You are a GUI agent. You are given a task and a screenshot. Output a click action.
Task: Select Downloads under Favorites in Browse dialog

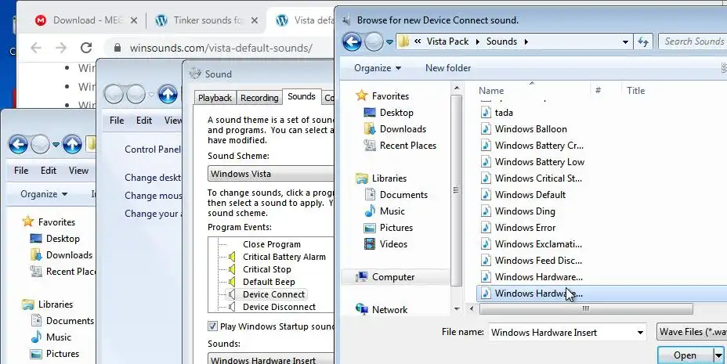pyautogui.click(x=403, y=129)
